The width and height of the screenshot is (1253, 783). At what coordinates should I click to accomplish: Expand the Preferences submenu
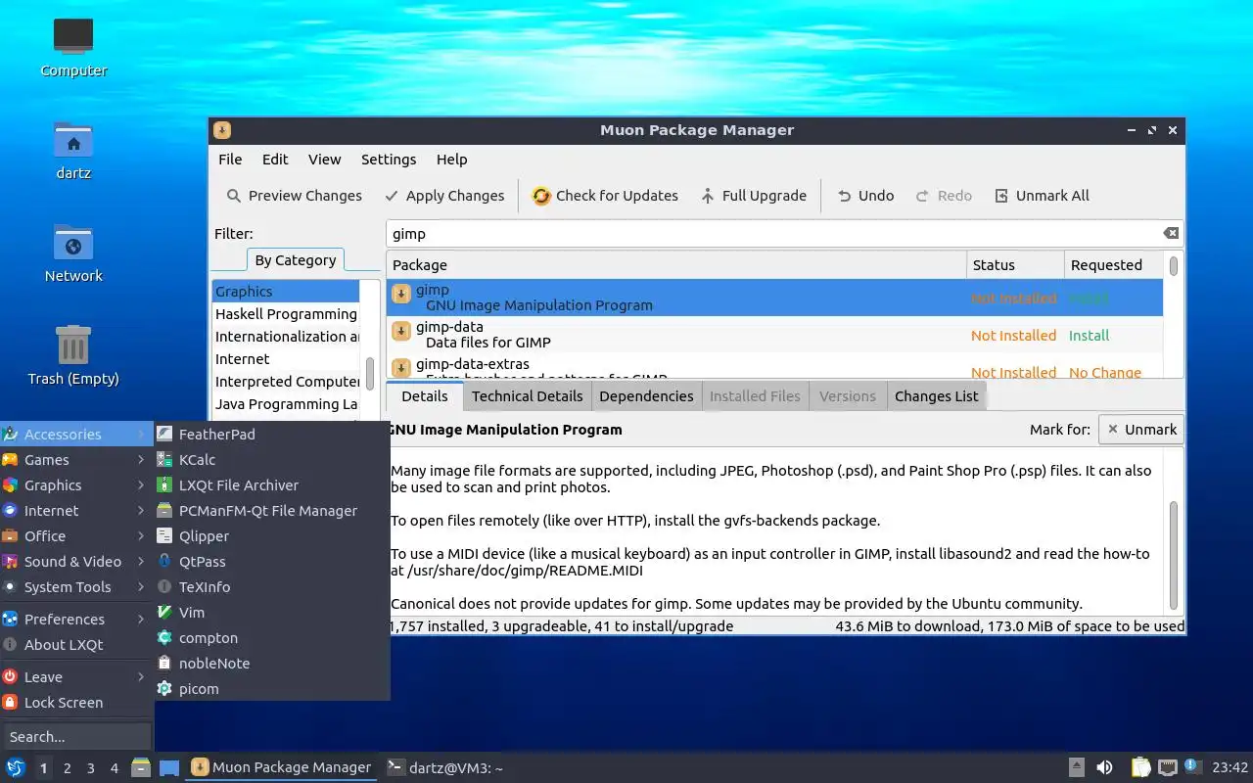pos(76,620)
